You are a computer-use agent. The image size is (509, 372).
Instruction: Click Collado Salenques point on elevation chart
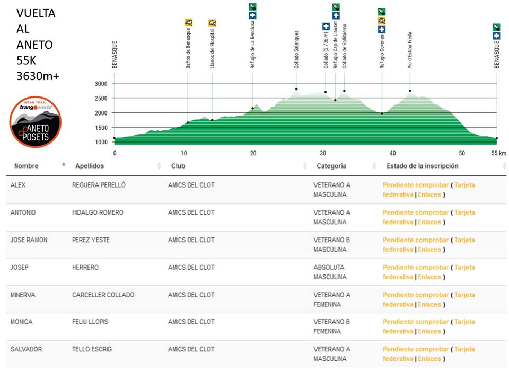296,89
